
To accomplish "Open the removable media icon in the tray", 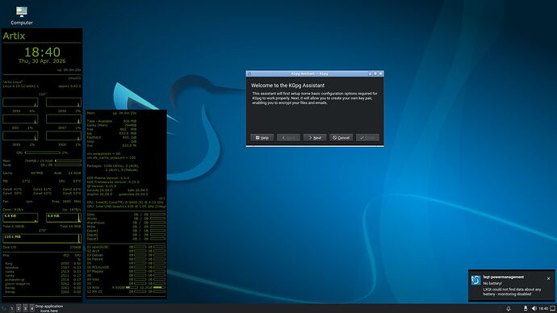I will point(526,308).
